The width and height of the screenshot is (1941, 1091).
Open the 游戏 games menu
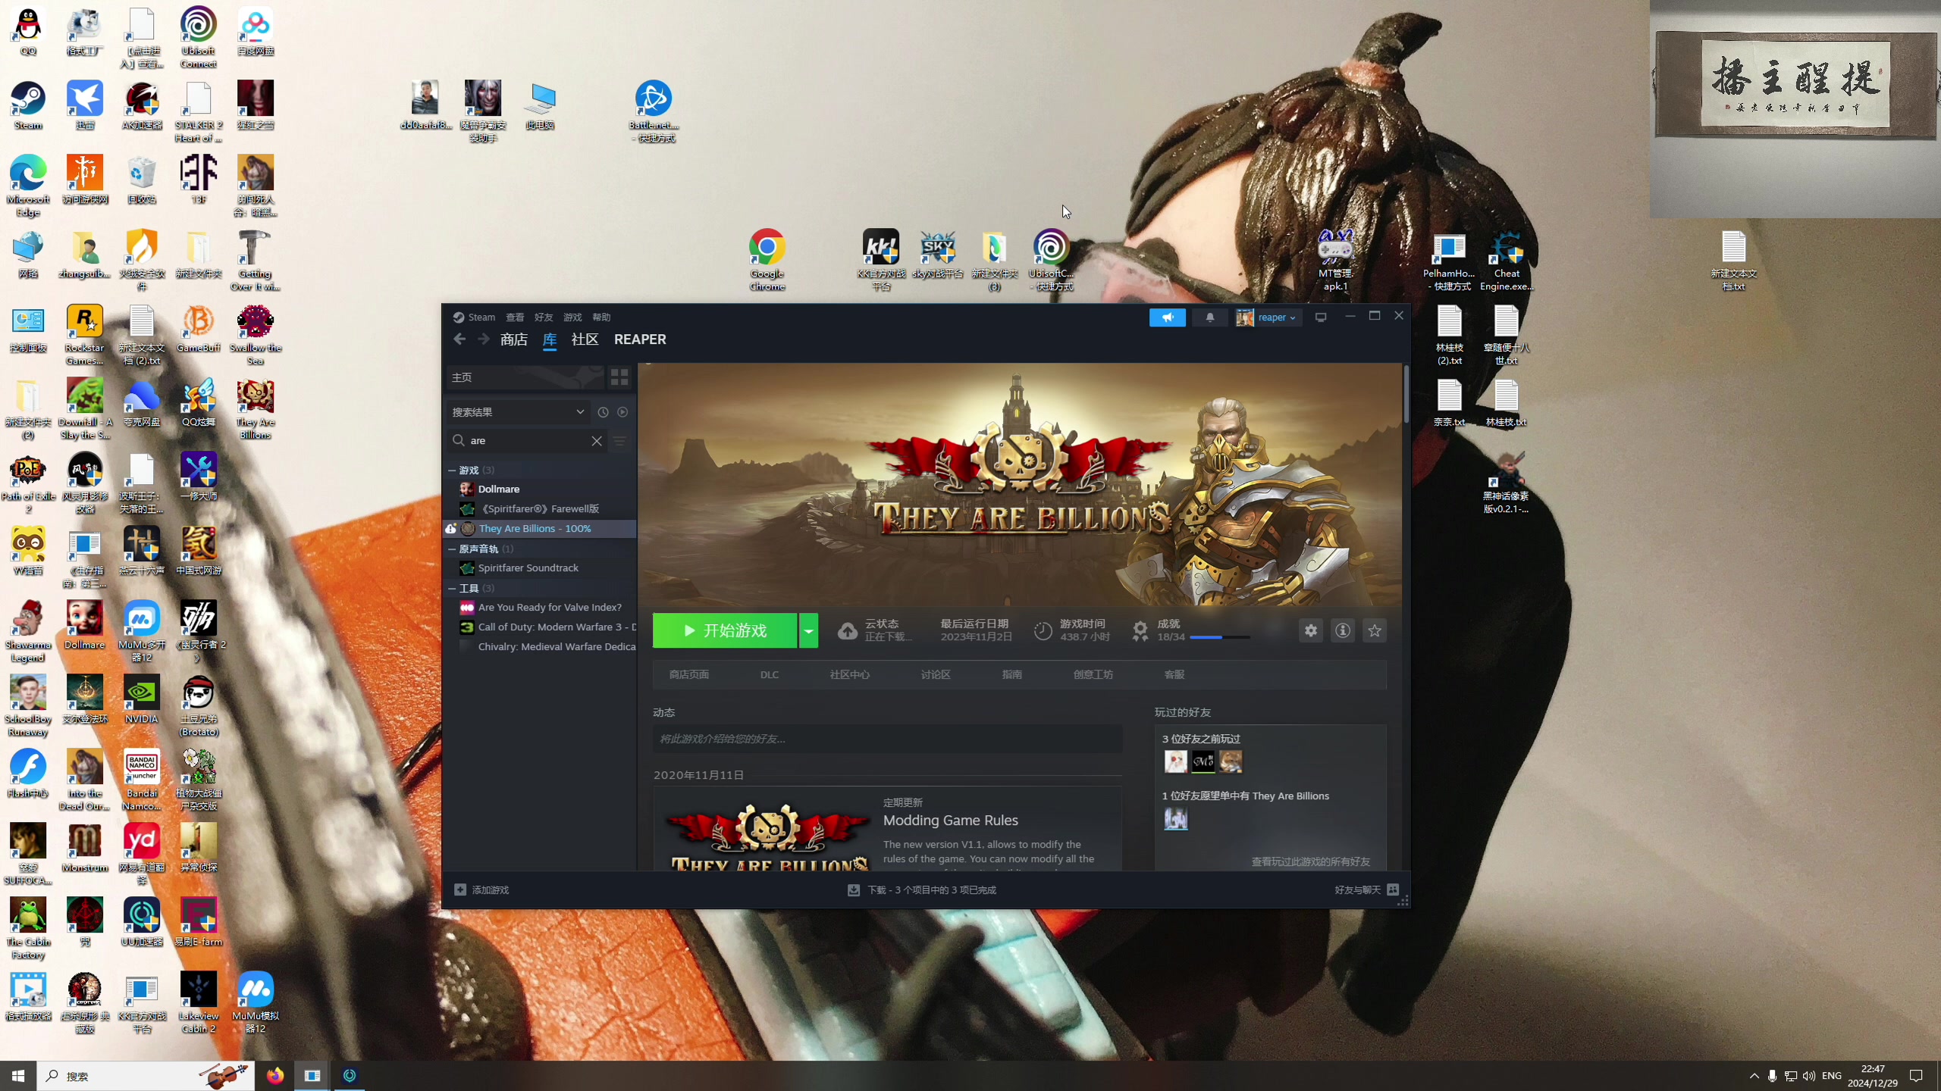pyautogui.click(x=572, y=317)
